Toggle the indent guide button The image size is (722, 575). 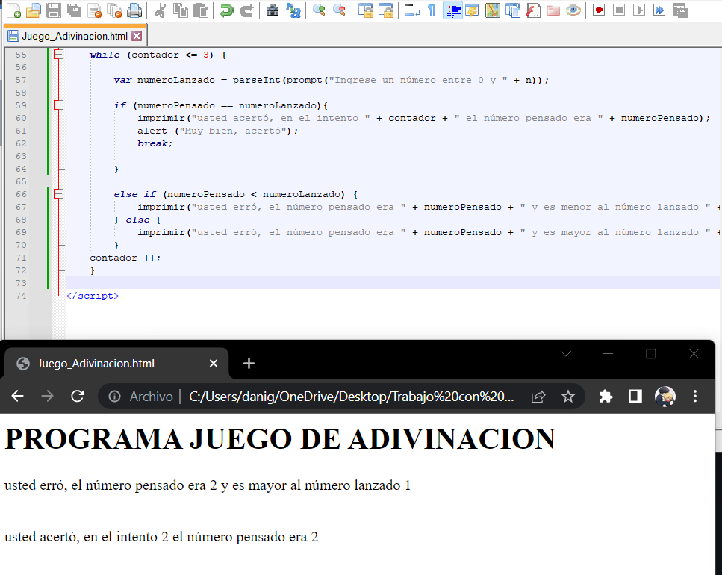point(452,10)
